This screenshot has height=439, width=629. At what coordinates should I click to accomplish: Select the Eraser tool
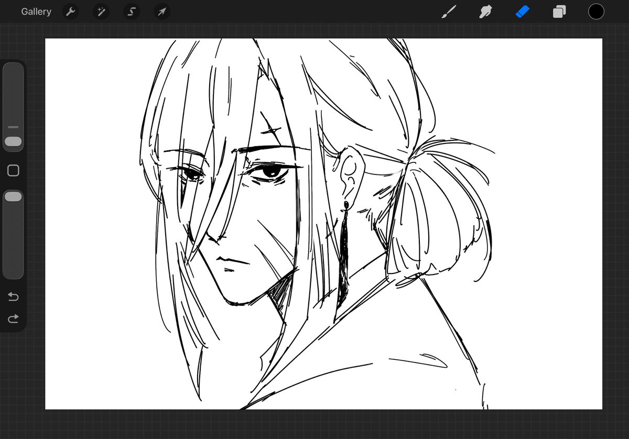point(523,12)
